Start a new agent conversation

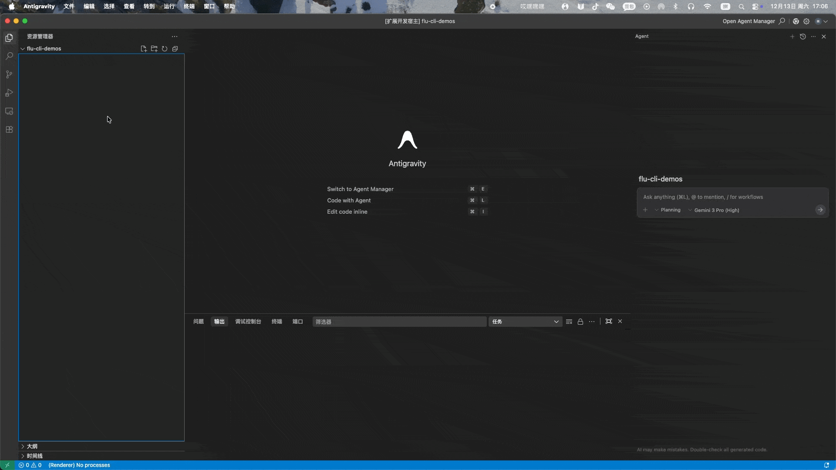point(792,37)
